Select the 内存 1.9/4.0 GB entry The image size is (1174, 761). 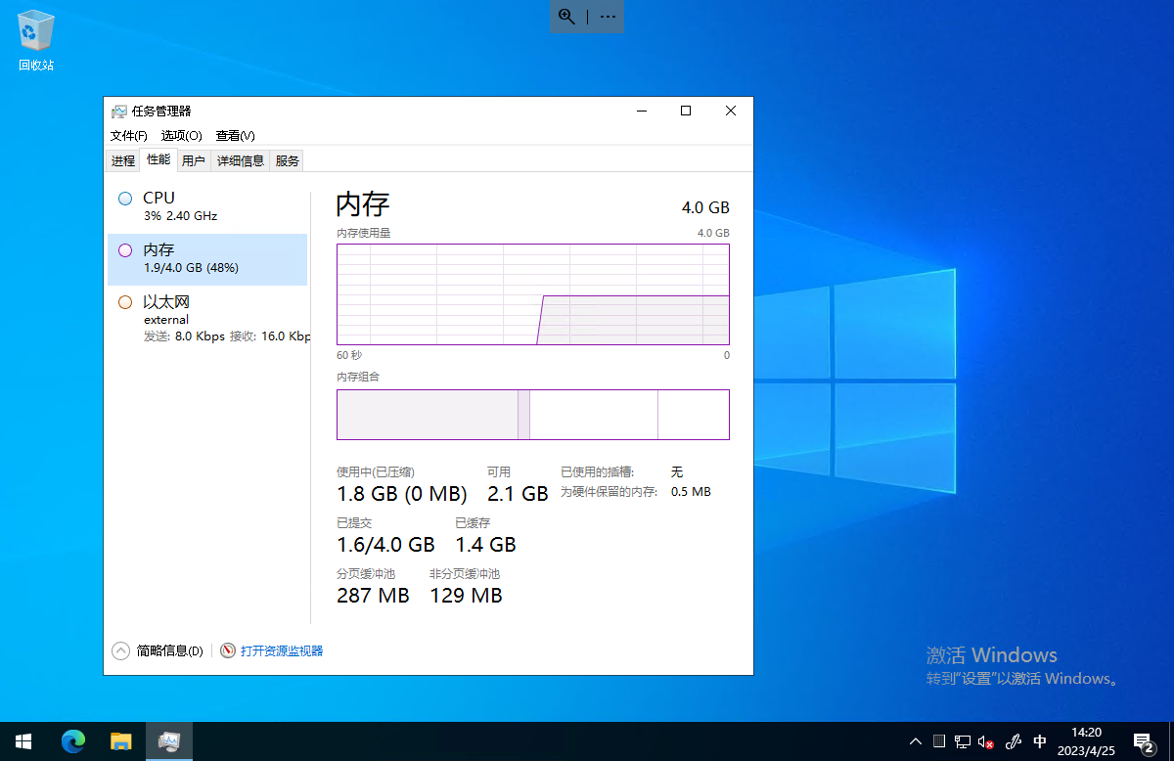pyautogui.click(x=207, y=259)
